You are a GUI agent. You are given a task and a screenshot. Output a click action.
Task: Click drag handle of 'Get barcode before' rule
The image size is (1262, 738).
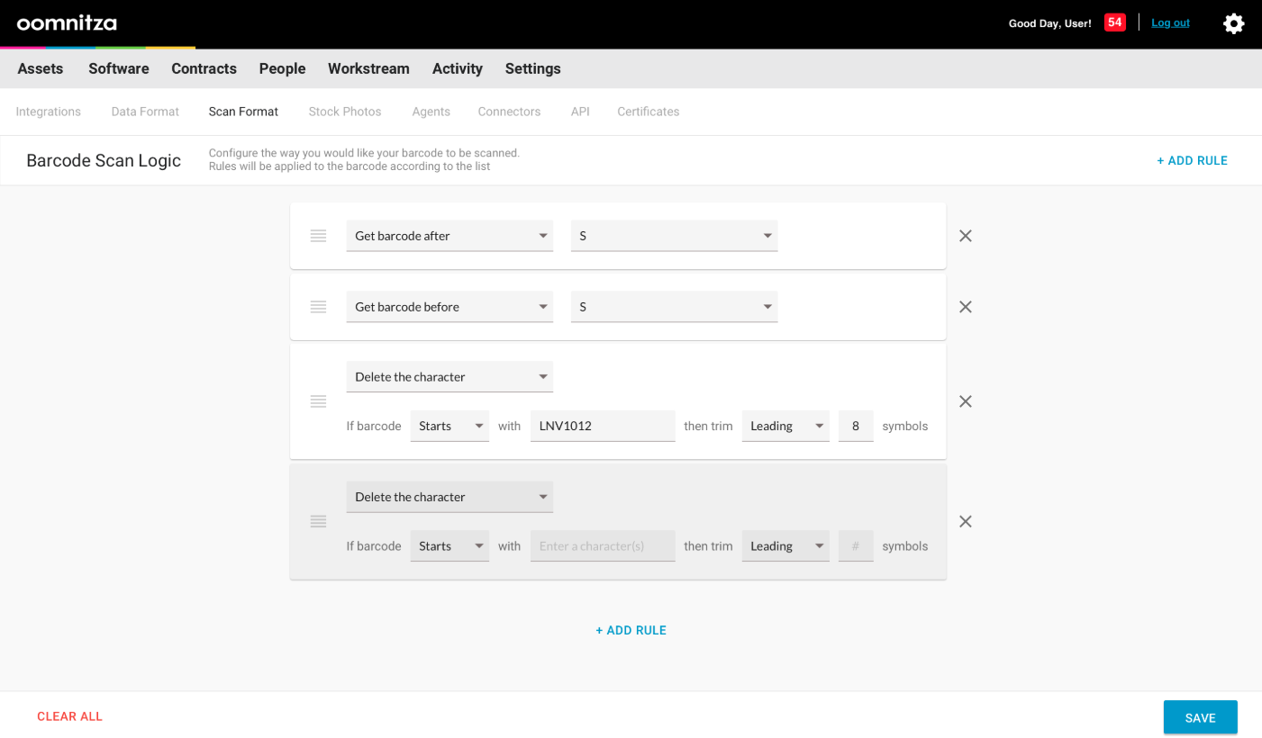318,307
